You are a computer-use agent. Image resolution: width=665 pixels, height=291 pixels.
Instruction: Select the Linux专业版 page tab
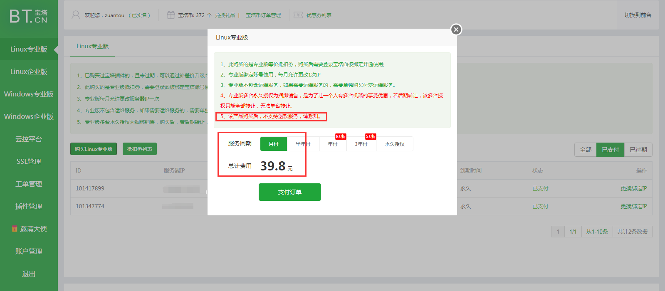pyautogui.click(x=92, y=46)
